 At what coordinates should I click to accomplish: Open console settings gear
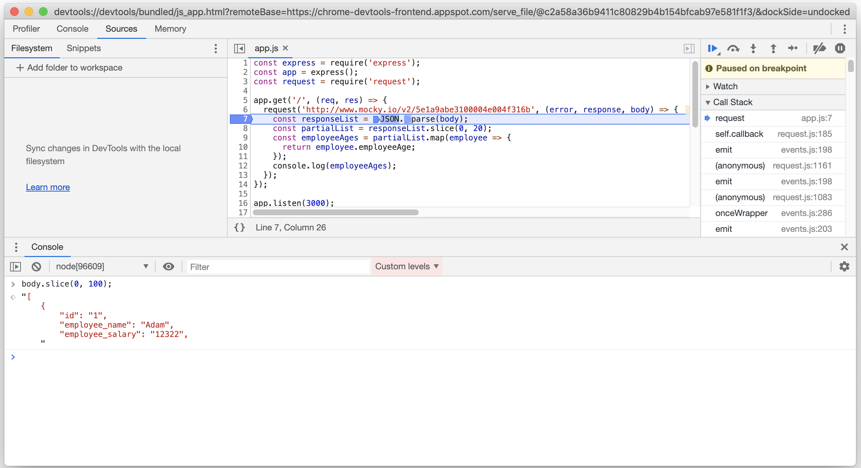point(844,266)
